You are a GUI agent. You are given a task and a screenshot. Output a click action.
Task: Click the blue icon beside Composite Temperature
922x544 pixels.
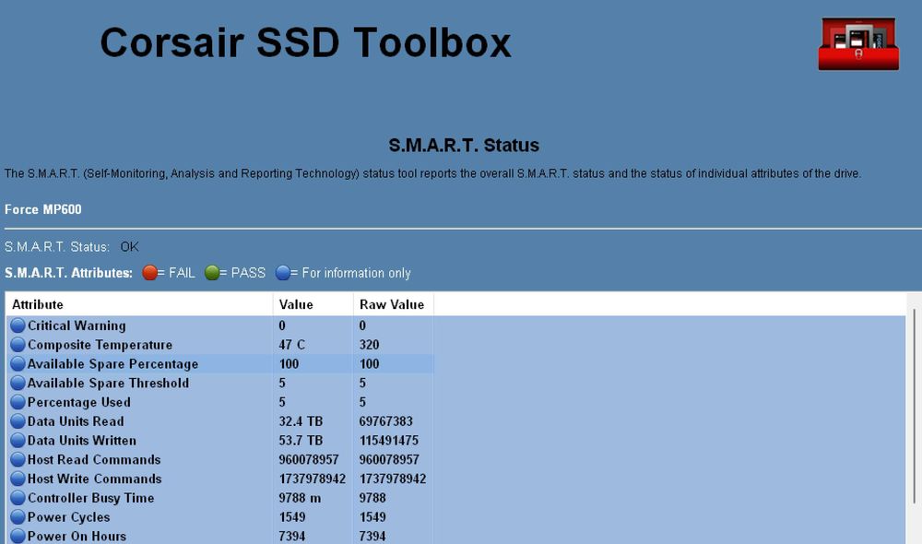click(x=18, y=345)
